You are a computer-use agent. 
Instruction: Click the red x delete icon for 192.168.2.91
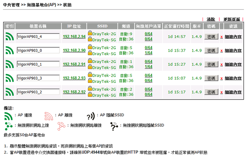pyautogui.click(x=221, y=65)
